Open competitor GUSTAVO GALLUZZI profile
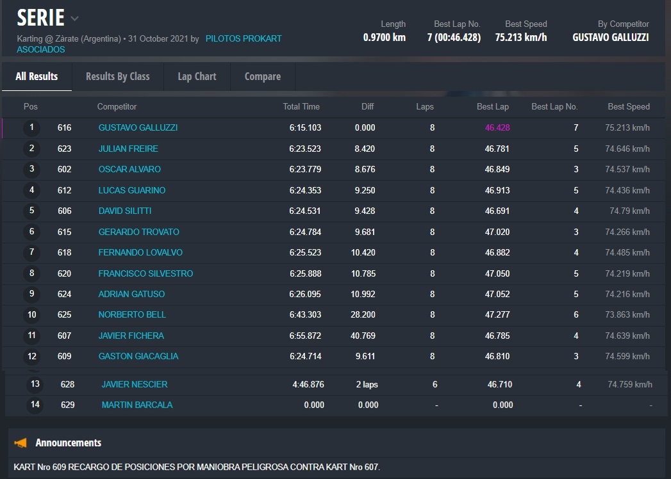671x479 pixels. click(138, 127)
